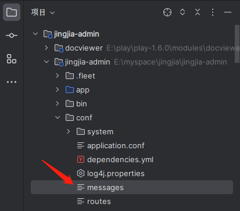The image size is (240, 211).
Task: Click the project tree vertical scrollbar
Action: pos(237,44)
